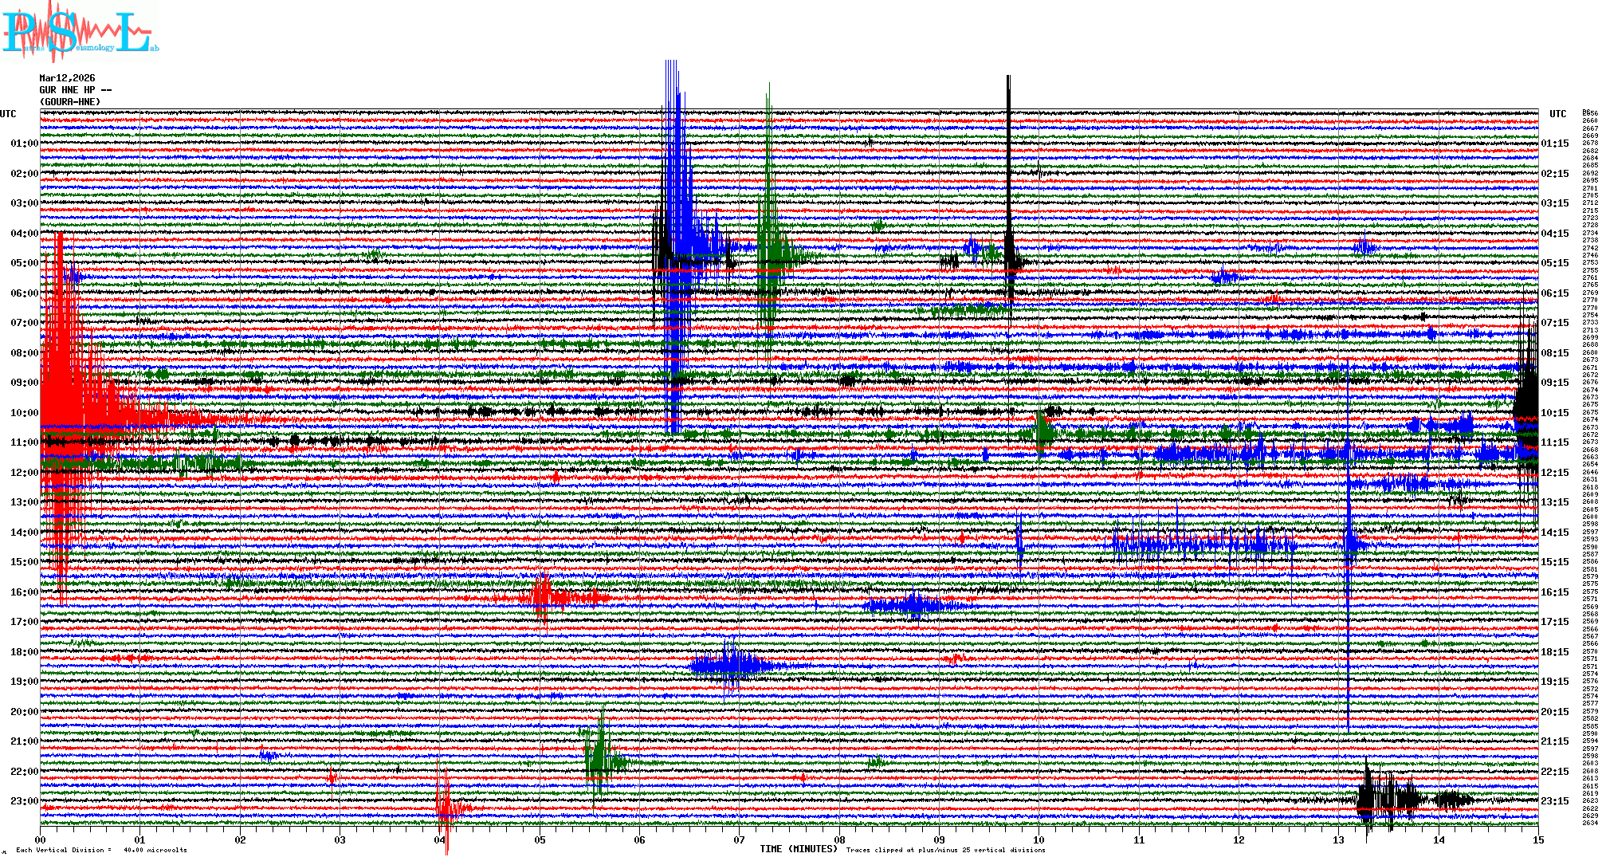Select the 10:00 hour label on left
Viewport: 1602px width, 861px height.
24,413
